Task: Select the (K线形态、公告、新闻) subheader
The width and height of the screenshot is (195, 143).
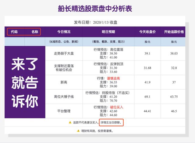Action: 64,41
